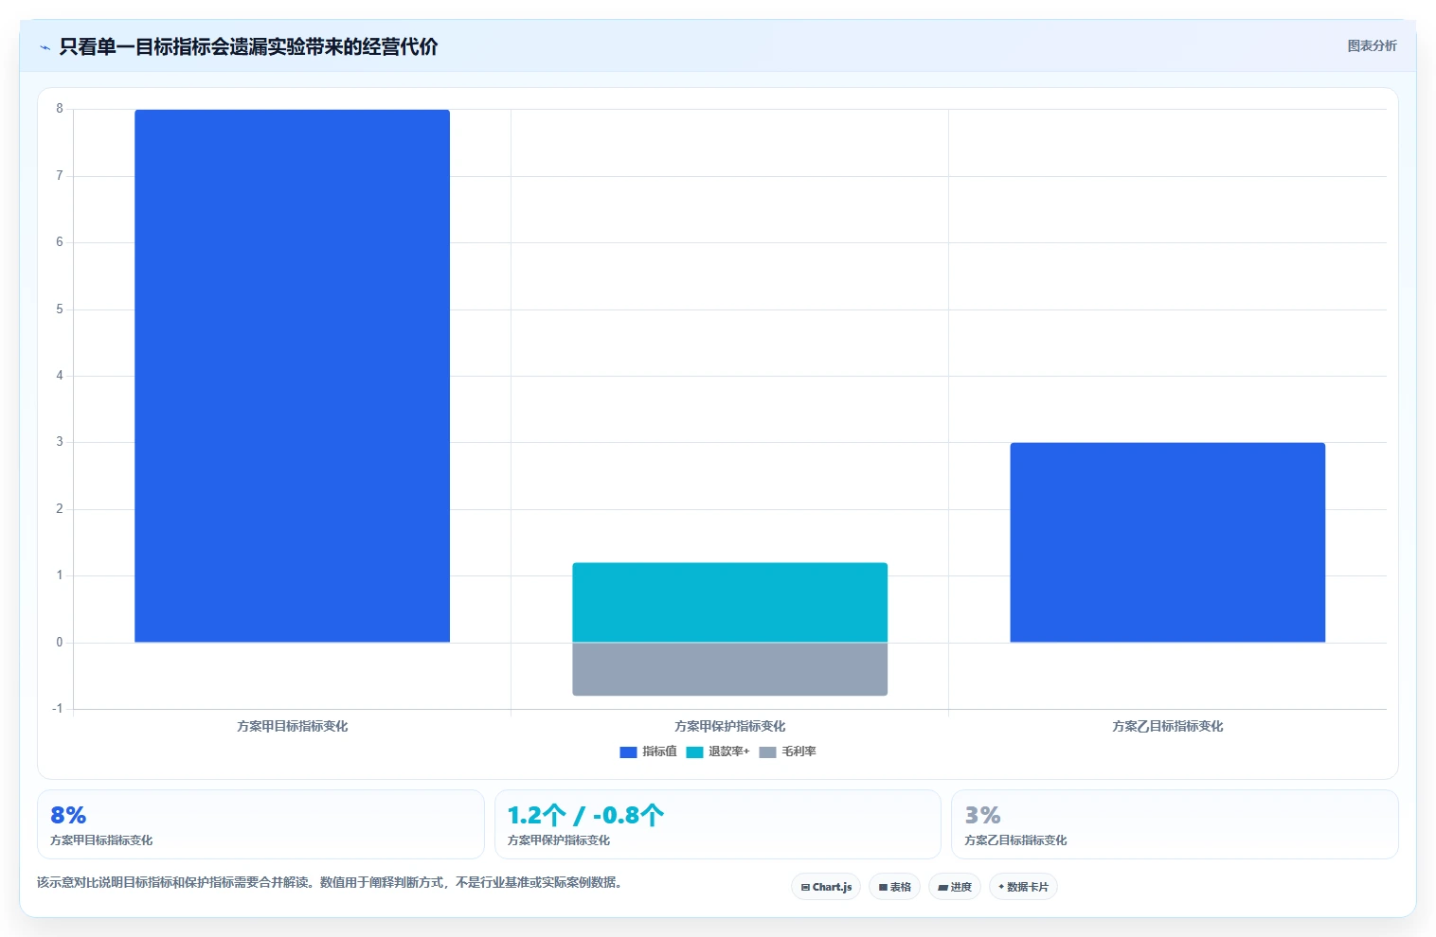
Task: Select the 表格 tag pill
Action: pos(894,887)
